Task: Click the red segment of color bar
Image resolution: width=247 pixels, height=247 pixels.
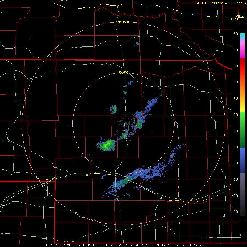Action: (242, 66)
